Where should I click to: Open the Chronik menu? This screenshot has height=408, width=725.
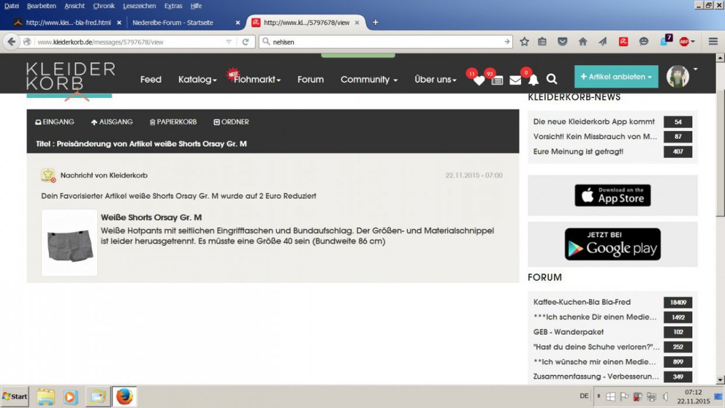(104, 6)
